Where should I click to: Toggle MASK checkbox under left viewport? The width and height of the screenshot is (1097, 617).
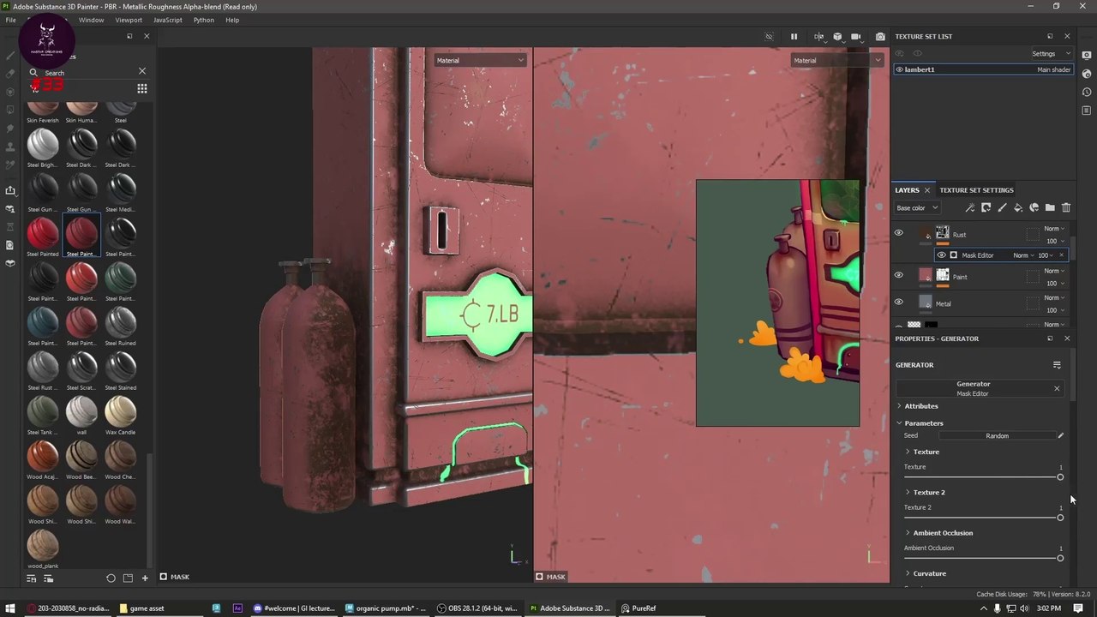click(164, 577)
